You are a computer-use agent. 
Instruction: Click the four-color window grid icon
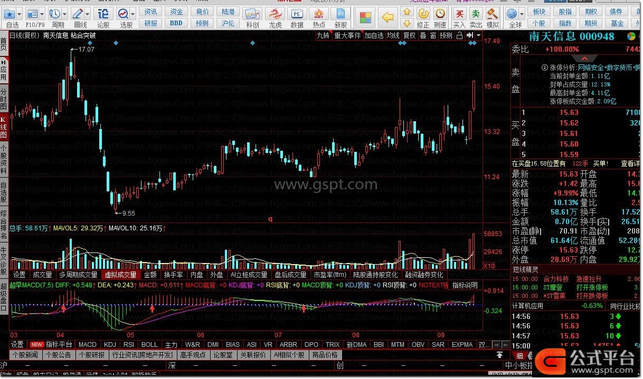click(365, 17)
